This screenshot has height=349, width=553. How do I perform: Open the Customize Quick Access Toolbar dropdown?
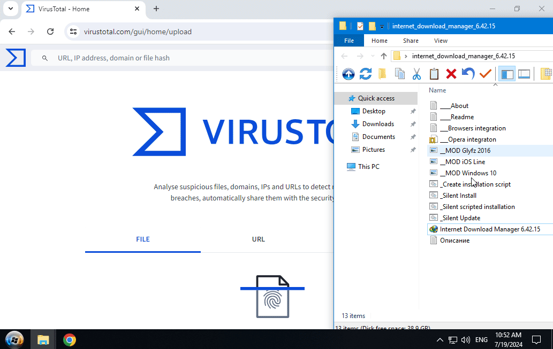pyautogui.click(x=382, y=26)
